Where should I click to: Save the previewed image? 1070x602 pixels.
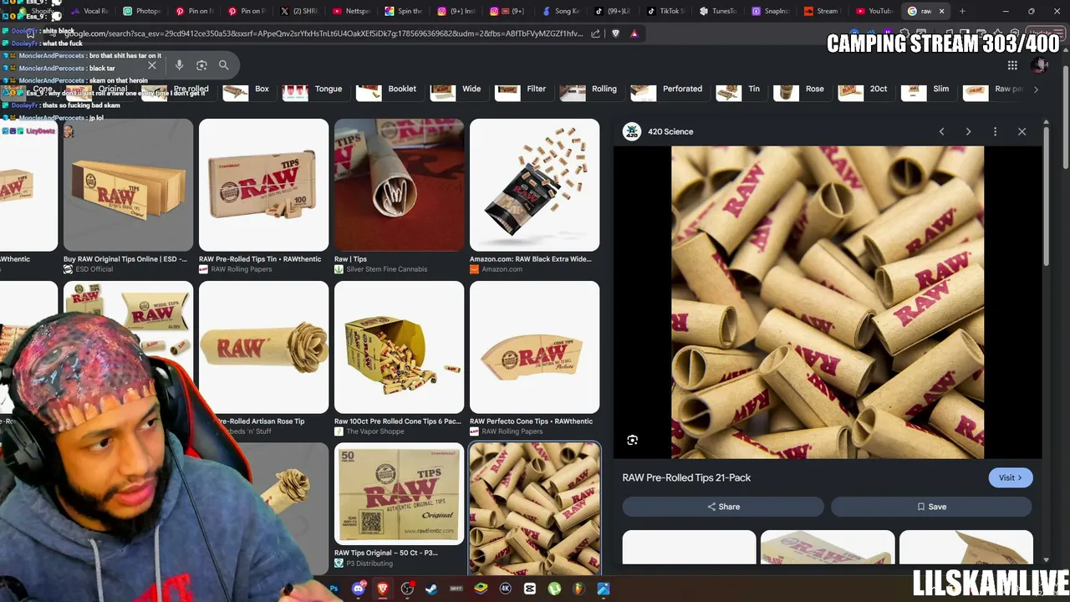[931, 507]
